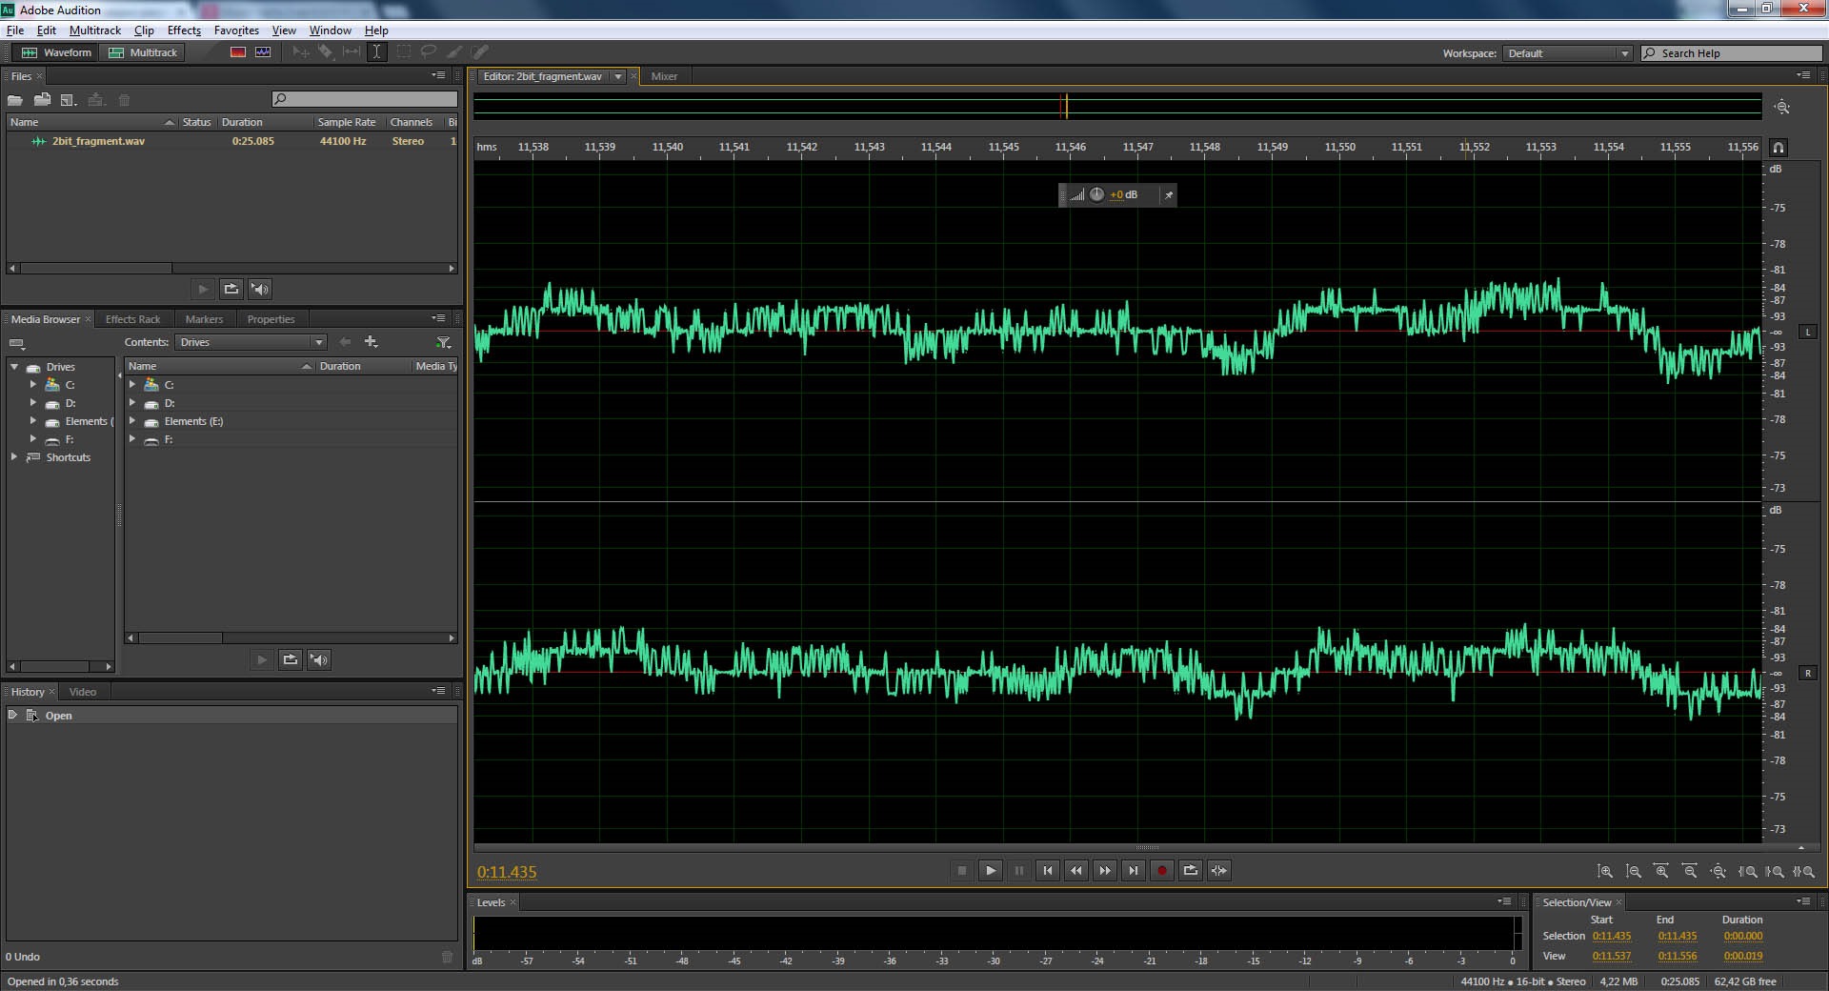The height and width of the screenshot is (991, 1829).
Task: Click zoom to selection icon
Action: [x=1803, y=871]
